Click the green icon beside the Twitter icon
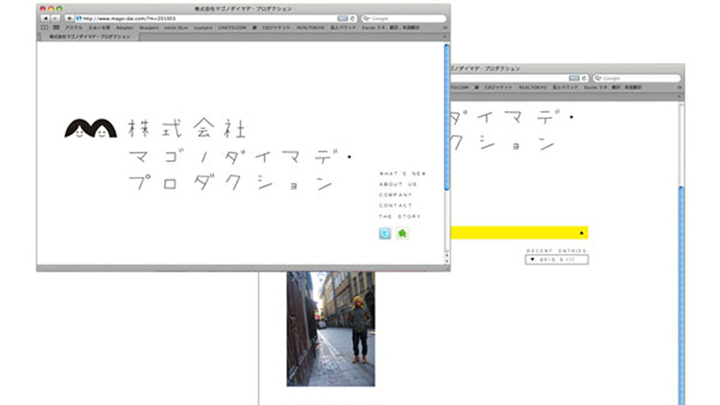720x405 pixels. pyautogui.click(x=402, y=233)
